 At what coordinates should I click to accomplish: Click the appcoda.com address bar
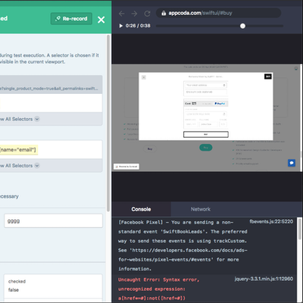(x=218, y=13)
